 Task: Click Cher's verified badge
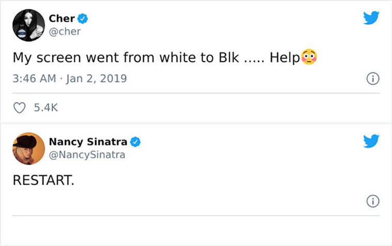coord(83,19)
